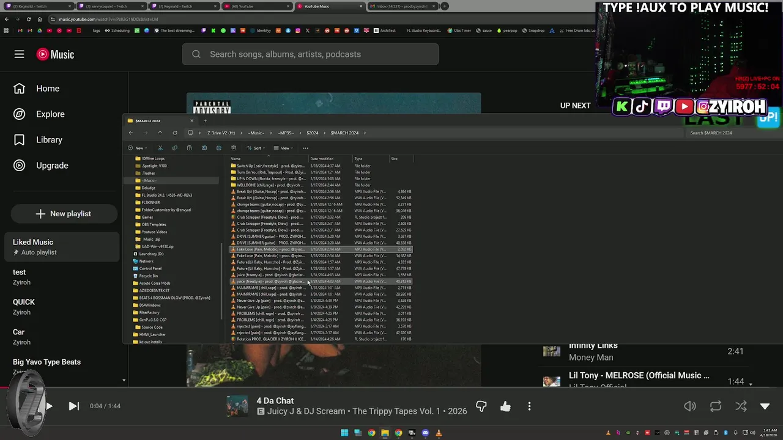Click the $2024 breadcrumb segment

point(313,133)
